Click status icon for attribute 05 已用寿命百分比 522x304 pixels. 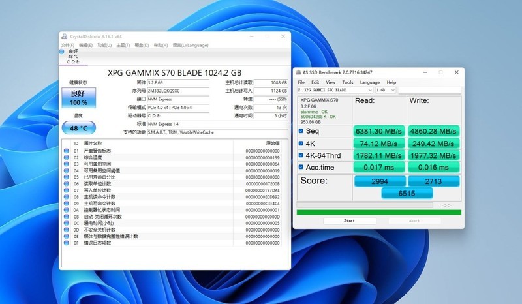[67, 177]
